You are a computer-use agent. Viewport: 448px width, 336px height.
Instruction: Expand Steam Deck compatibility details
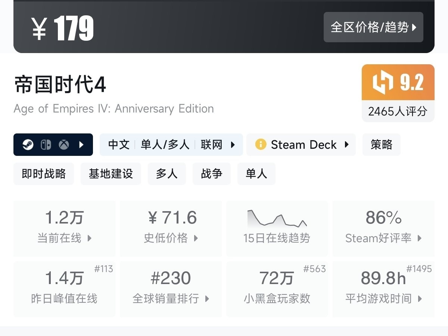click(x=301, y=145)
